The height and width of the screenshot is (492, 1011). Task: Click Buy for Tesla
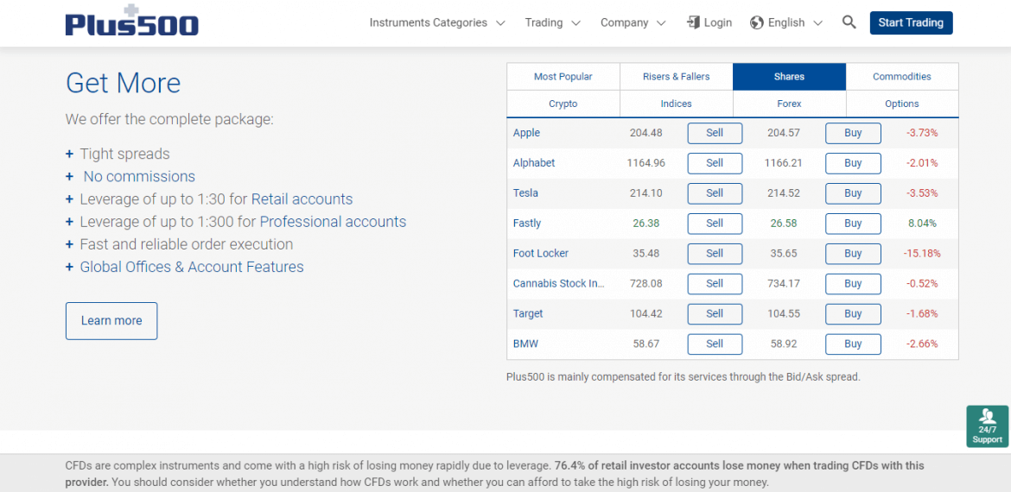(853, 193)
